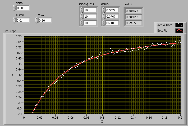Click the best fit value 80.9277
Image resolution: width=188 pixels, height=126 pixels.
pyautogui.click(x=133, y=23)
